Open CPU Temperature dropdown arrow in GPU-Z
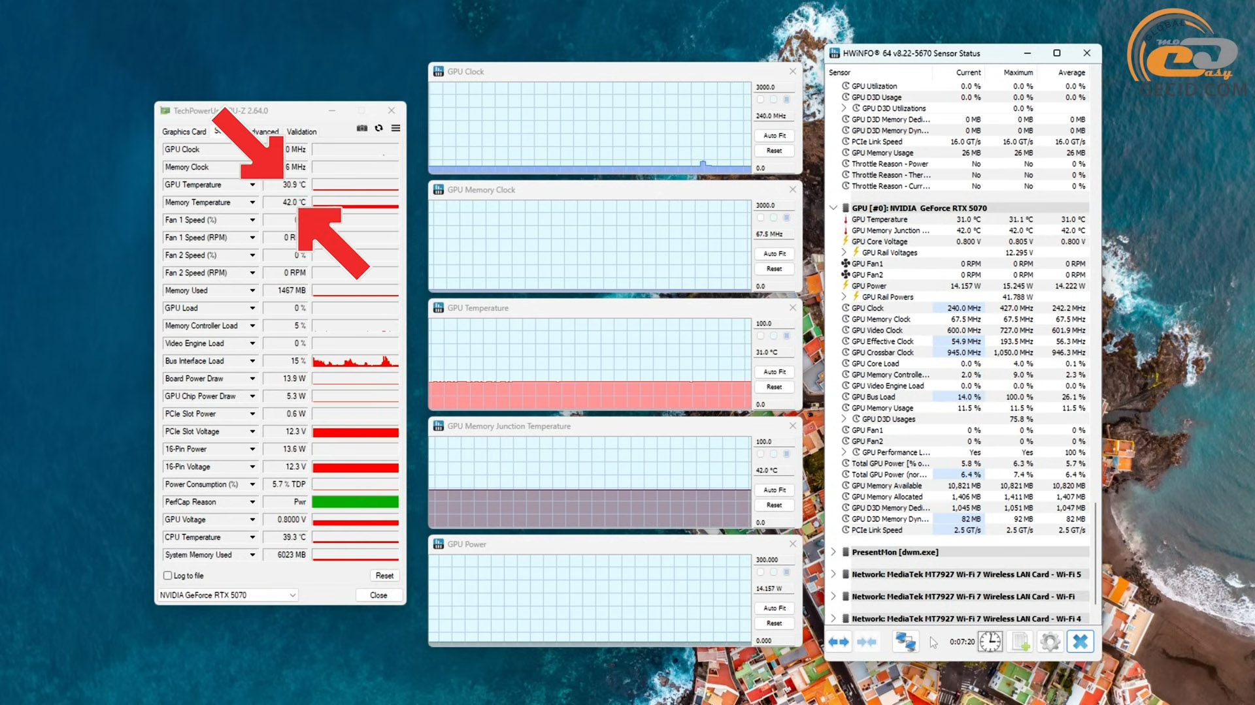 tap(252, 537)
